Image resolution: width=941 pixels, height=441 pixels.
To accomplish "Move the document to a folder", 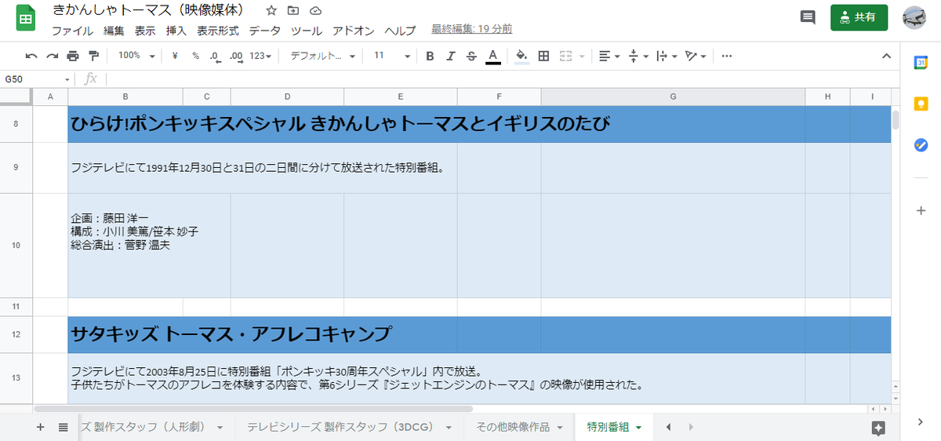I will coord(293,11).
